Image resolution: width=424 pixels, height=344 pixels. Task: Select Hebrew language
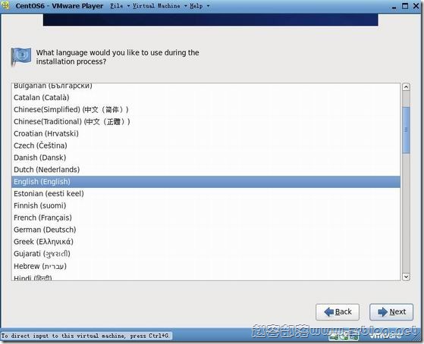(x=206, y=266)
